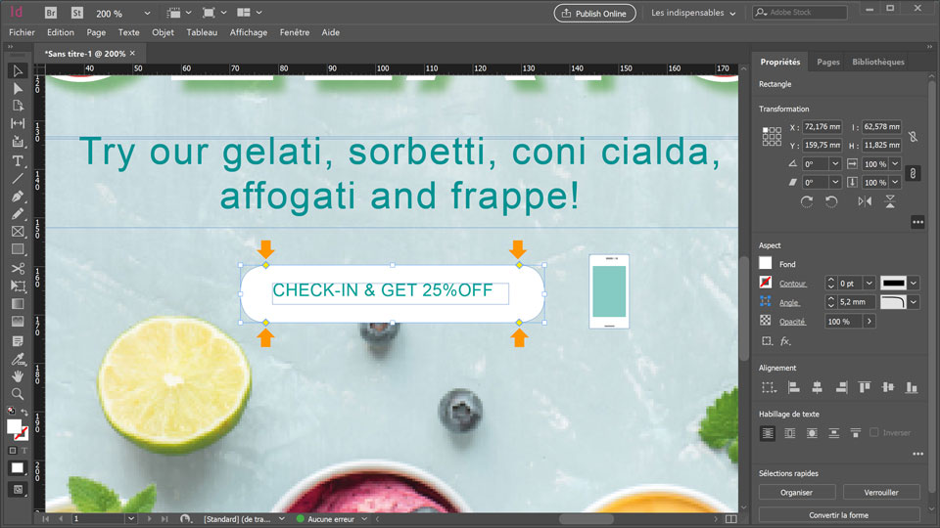Viewport: 940px width, 528px height.
Task: Align horizontal centers in Alignement section
Action: pos(817,387)
